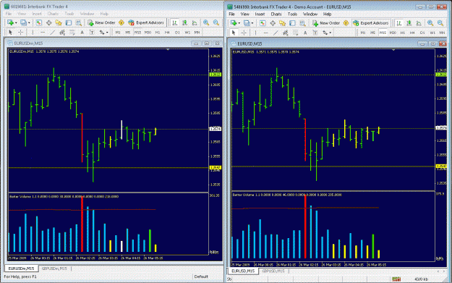Expand Profiles dropdown arrow in left window
The image size is (452, 283).
(x=29, y=22)
